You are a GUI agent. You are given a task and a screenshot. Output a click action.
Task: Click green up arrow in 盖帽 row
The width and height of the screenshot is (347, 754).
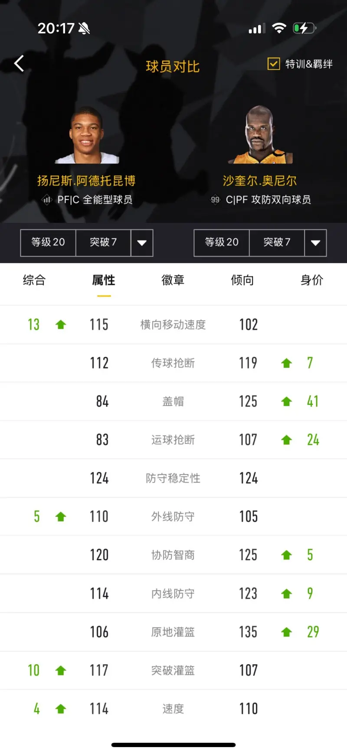point(286,401)
